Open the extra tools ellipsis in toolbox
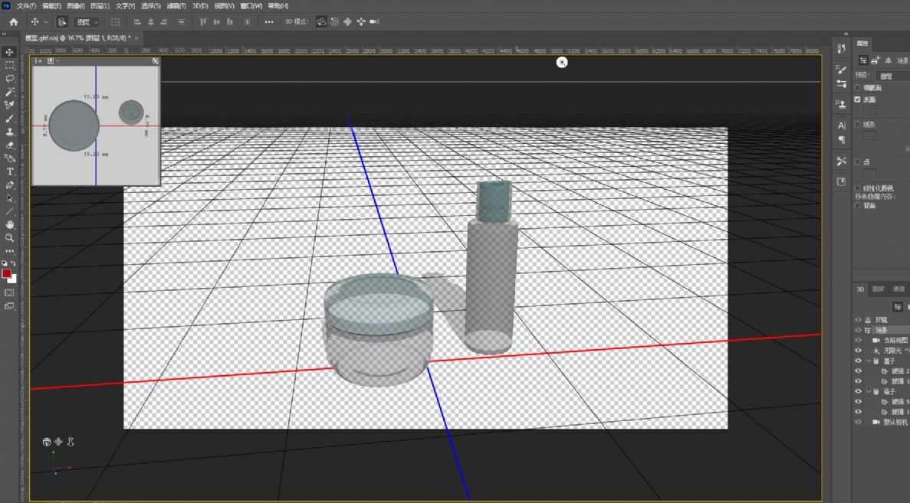The width and height of the screenshot is (910, 503). click(9, 251)
